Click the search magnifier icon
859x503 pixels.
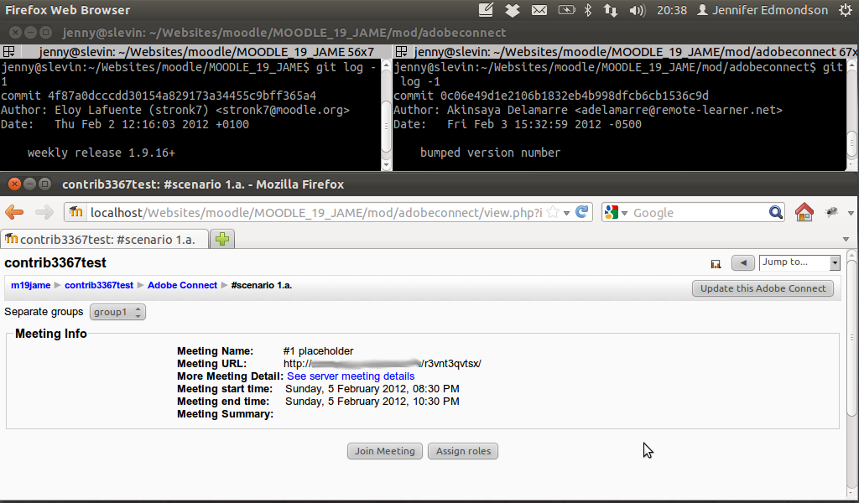coord(775,212)
